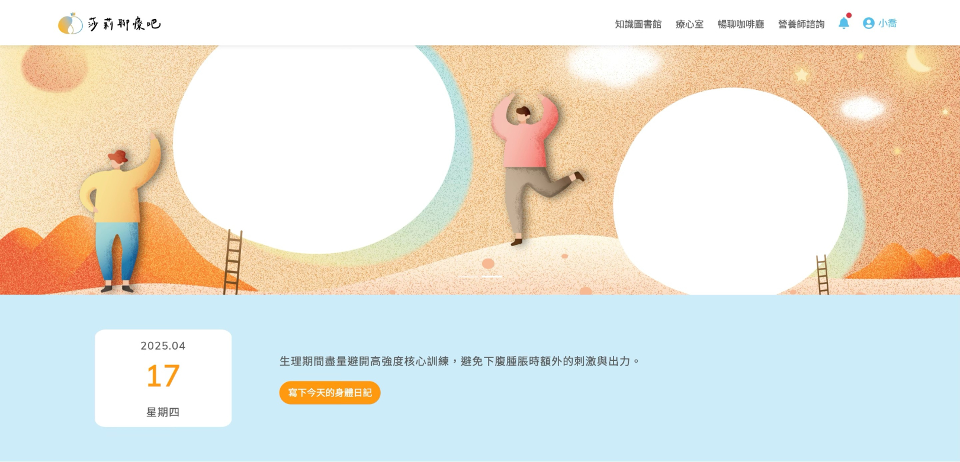Select the active second carousel indicator bar
The image size is (960, 462).
pos(492,276)
